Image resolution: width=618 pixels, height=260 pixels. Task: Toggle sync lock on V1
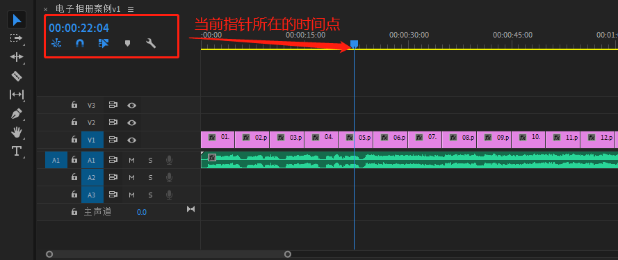[113, 140]
